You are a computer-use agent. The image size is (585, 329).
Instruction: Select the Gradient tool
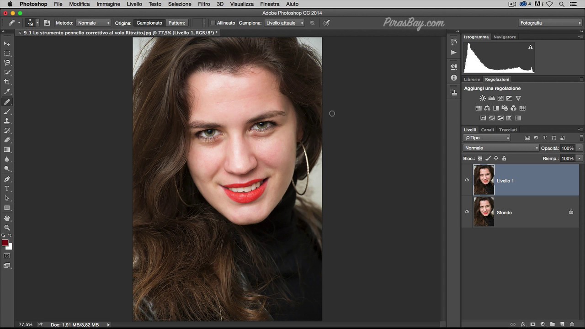7,150
